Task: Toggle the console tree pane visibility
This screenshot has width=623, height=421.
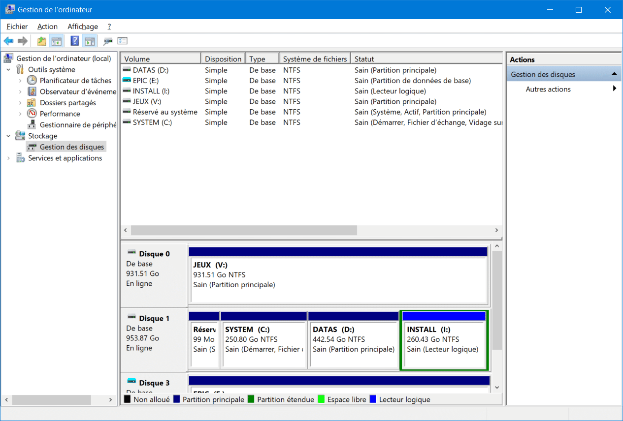Action: click(57, 41)
